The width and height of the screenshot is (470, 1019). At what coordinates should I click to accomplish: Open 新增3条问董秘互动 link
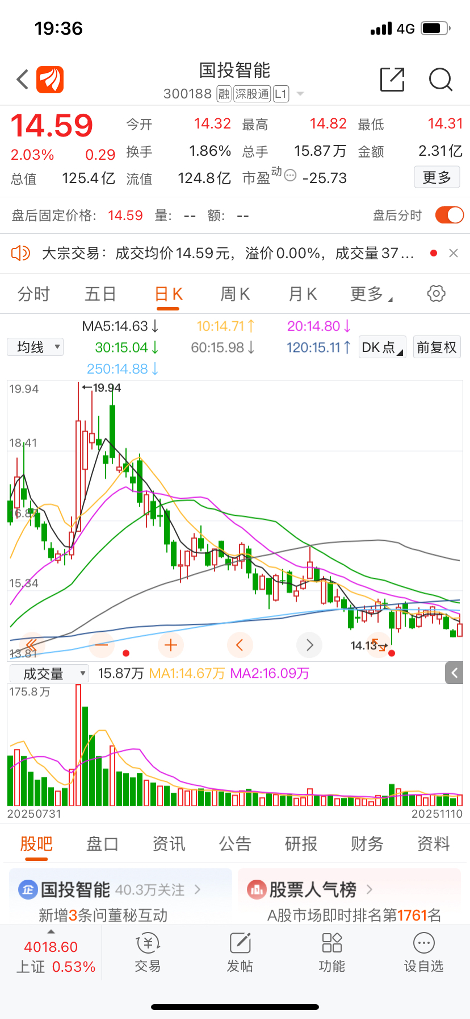(103, 915)
